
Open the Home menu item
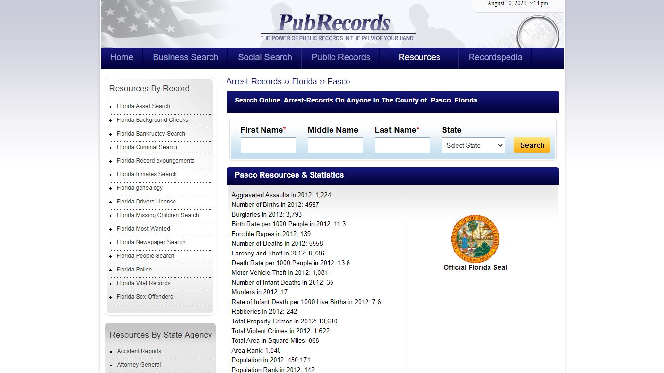pos(122,57)
